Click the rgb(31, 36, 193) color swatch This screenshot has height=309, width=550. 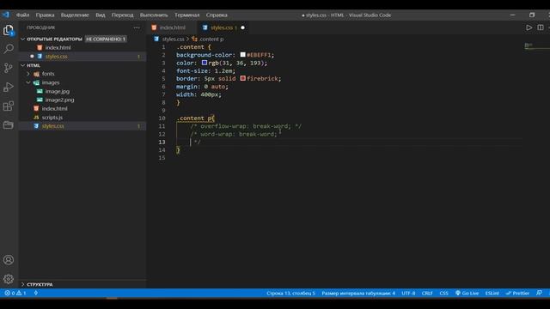coord(205,63)
